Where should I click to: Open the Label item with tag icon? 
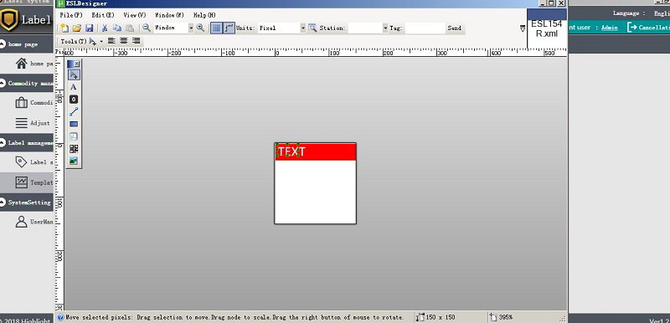(x=34, y=162)
